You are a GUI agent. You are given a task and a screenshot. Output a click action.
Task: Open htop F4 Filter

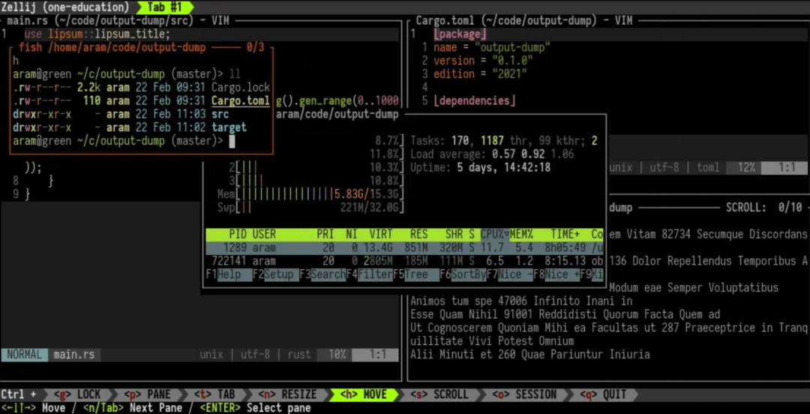tap(370, 274)
